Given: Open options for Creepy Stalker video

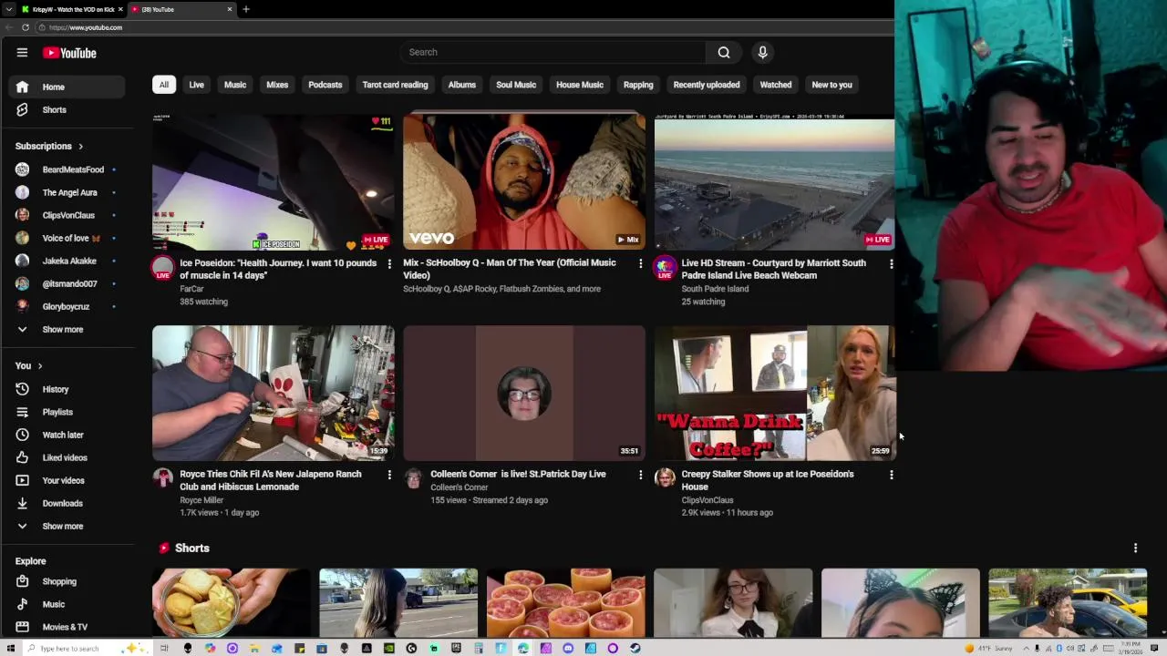Looking at the screenshot, I should click(891, 475).
